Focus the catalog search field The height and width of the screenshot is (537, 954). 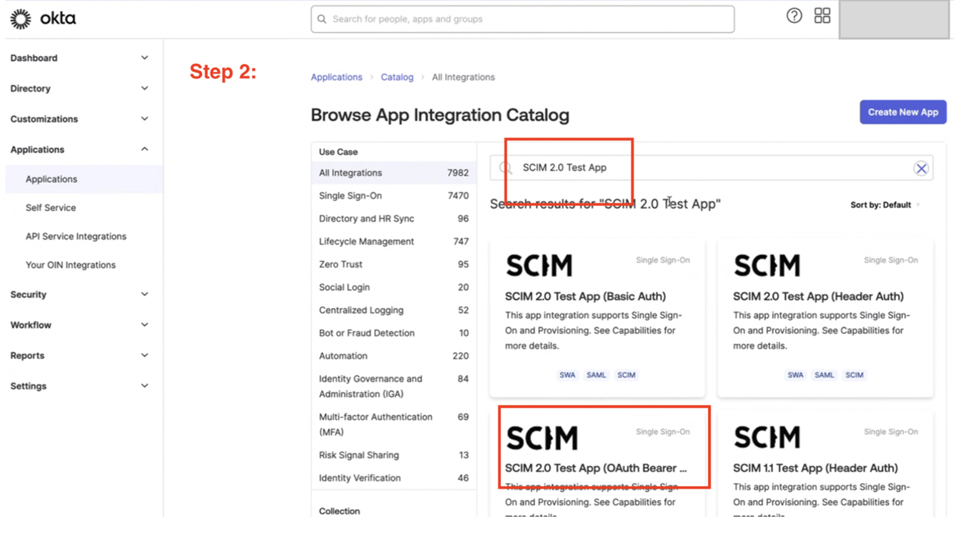(x=711, y=168)
